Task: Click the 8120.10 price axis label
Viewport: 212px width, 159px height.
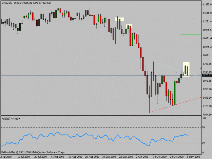Action: tap(207, 106)
